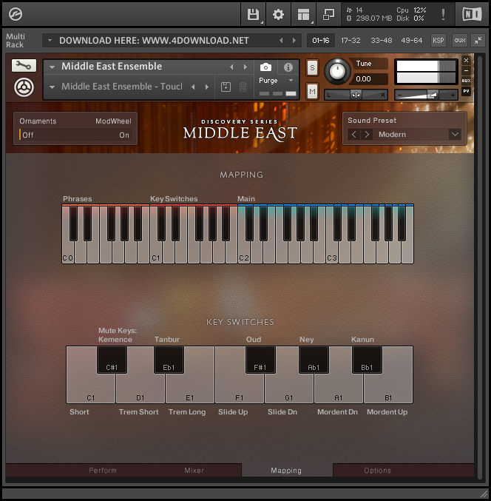The height and width of the screenshot is (501, 491).
Task: Select next Sound Preset arrow
Action: click(x=367, y=135)
